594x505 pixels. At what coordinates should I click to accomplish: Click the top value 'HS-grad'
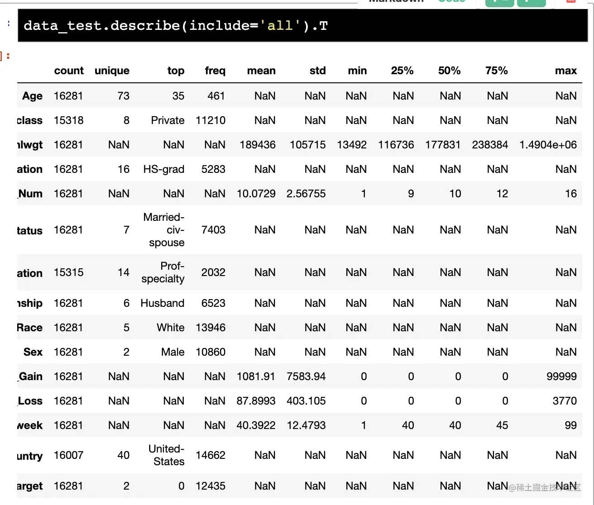pyautogui.click(x=164, y=169)
